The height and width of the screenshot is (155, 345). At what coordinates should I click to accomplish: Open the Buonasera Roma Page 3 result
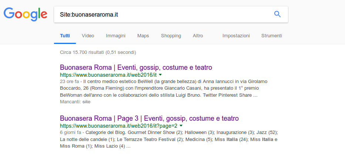click(149, 118)
